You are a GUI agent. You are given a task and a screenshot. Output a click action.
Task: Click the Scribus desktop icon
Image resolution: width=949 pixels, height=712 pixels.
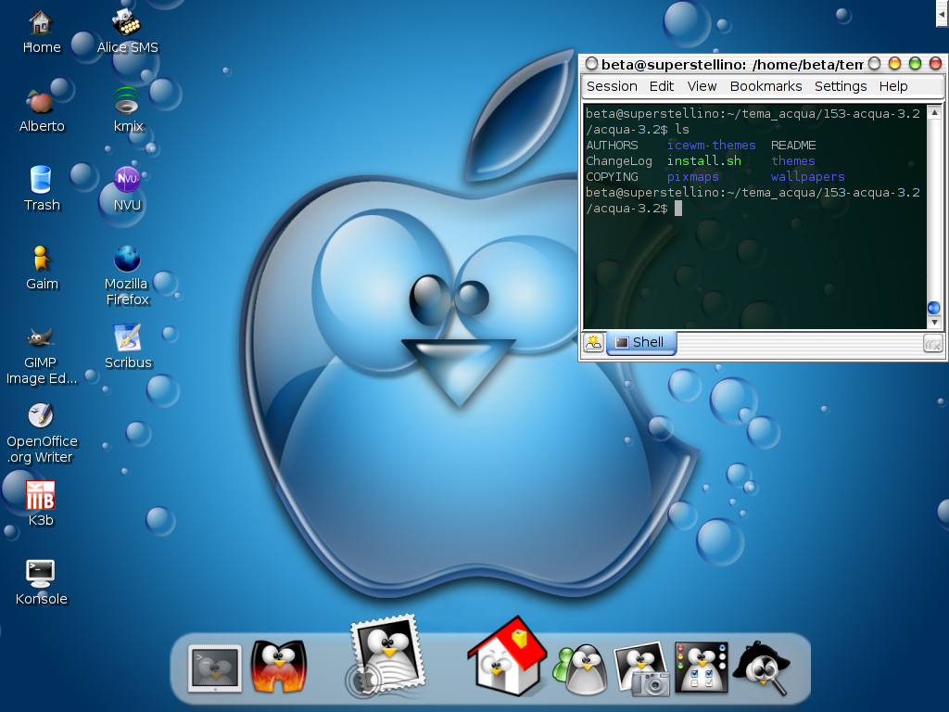[x=127, y=337]
